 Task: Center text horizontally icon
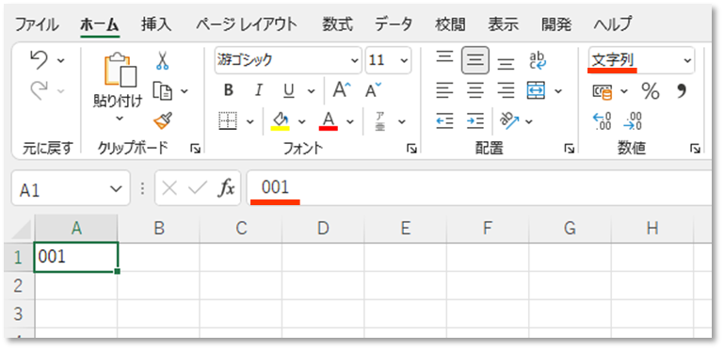pyautogui.click(x=475, y=90)
